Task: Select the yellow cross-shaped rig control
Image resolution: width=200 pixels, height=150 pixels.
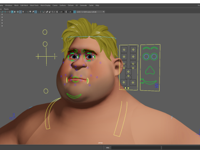Action: pyautogui.click(x=46, y=57)
